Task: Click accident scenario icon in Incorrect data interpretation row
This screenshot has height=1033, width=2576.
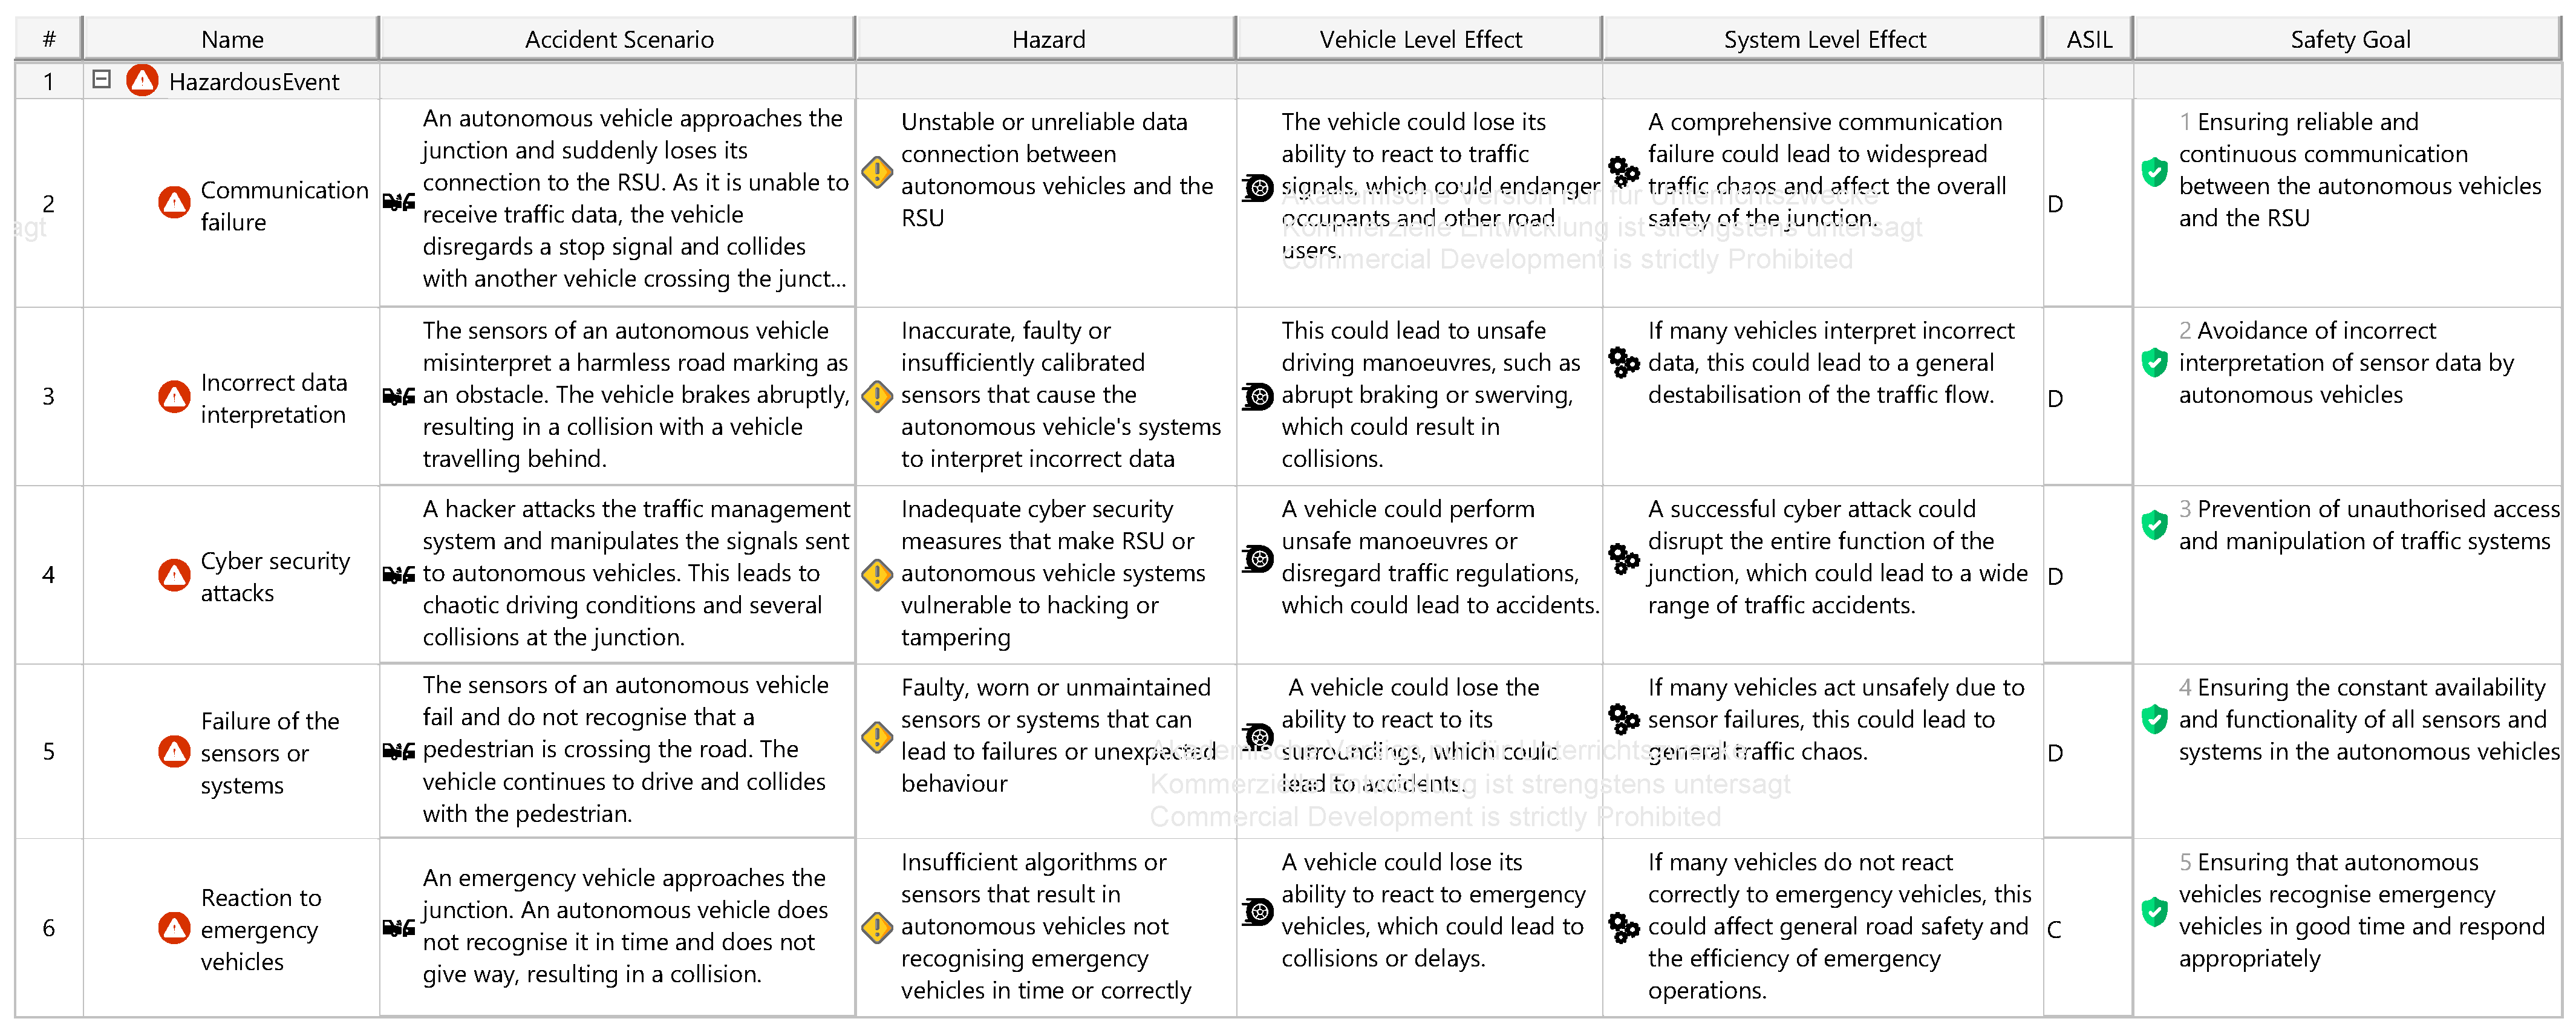Action: tap(399, 396)
